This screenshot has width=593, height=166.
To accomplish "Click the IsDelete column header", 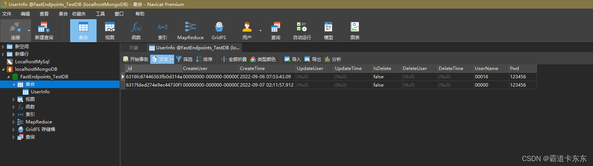I will coord(387,69).
